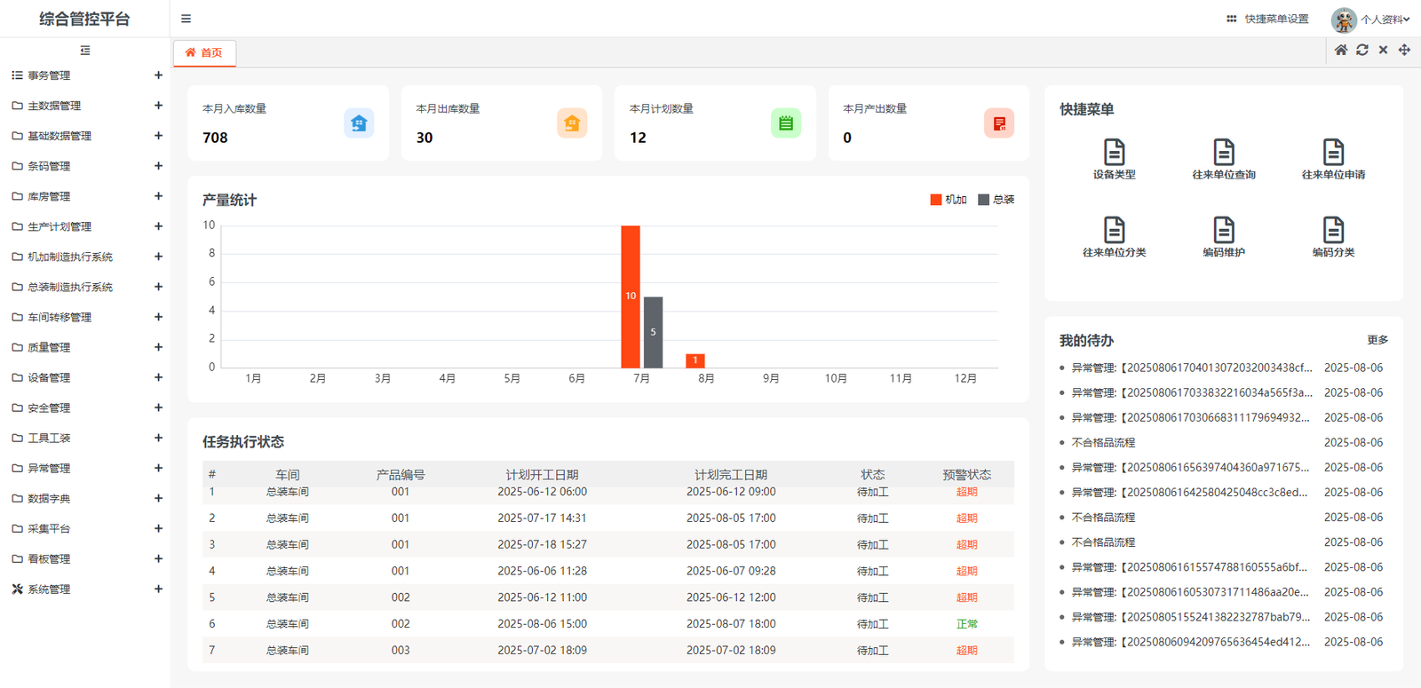Click the July 机加 bar showing 10
Viewport: 1421px width, 688px height.
click(631, 297)
